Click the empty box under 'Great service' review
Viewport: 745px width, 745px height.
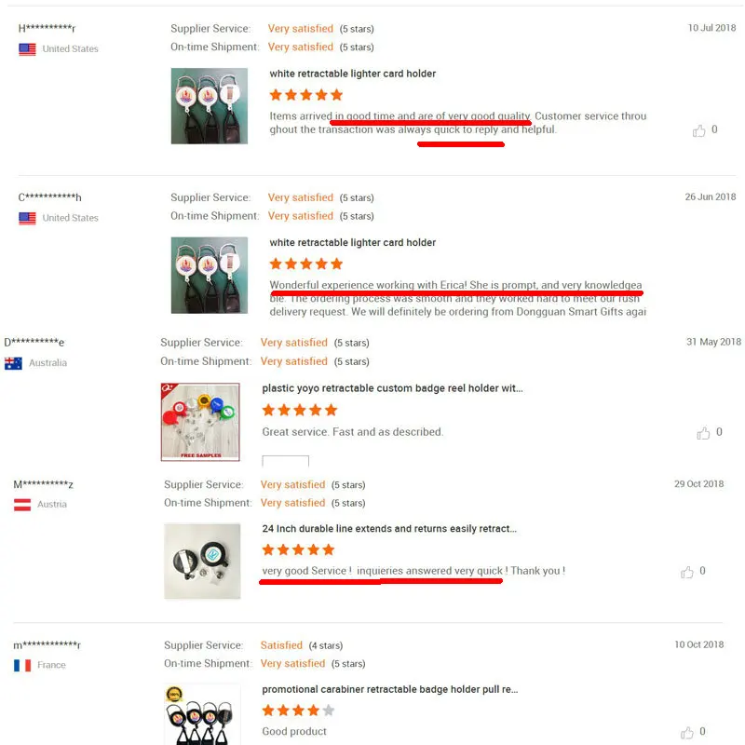[x=286, y=461]
